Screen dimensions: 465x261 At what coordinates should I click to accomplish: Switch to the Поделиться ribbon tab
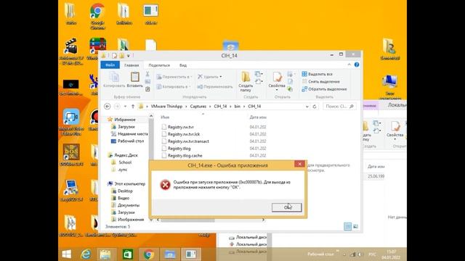click(x=159, y=65)
